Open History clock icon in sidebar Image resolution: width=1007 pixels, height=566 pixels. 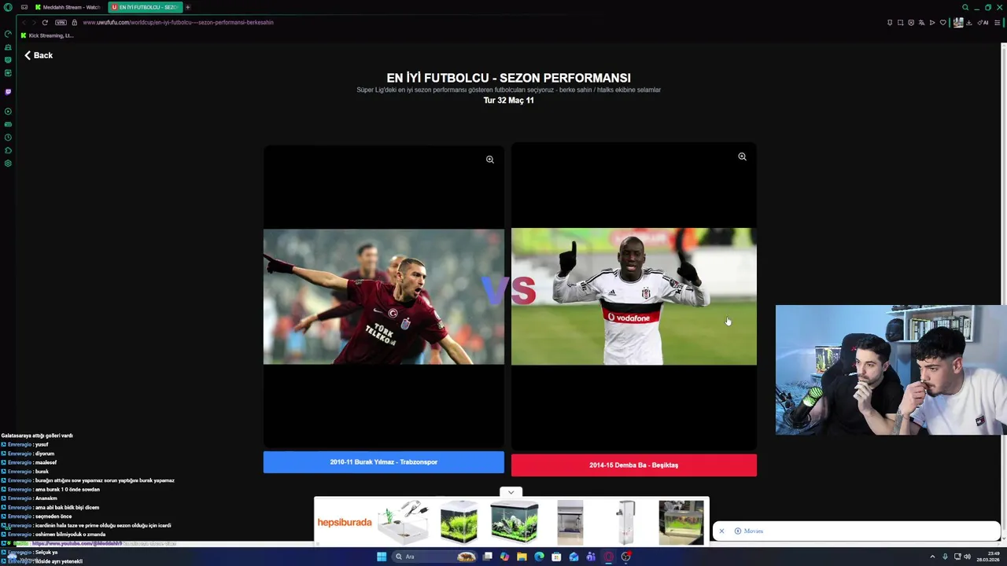tap(8, 138)
